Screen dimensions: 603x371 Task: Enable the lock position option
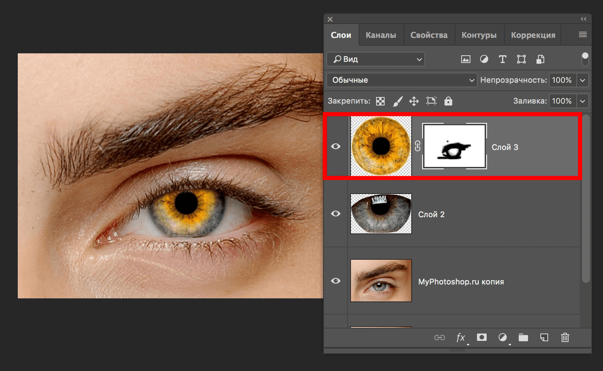[414, 101]
